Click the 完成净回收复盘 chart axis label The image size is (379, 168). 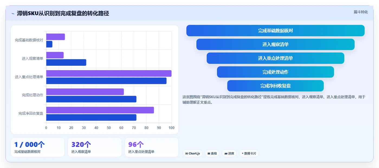[31, 113]
